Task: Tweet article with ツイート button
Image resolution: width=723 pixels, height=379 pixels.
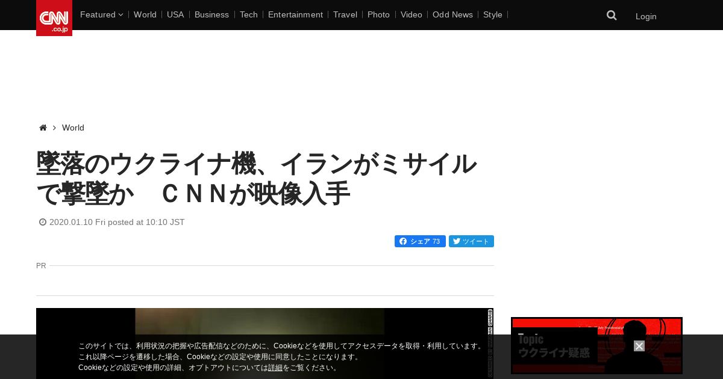Action: click(x=471, y=241)
